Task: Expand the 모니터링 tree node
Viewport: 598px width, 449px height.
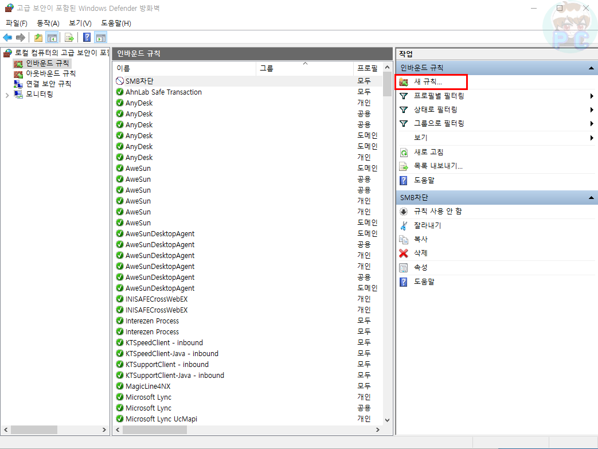Action: point(7,95)
